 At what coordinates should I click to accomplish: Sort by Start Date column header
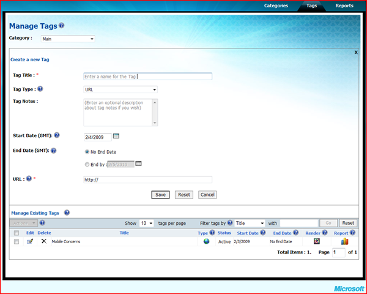[248, 233]
